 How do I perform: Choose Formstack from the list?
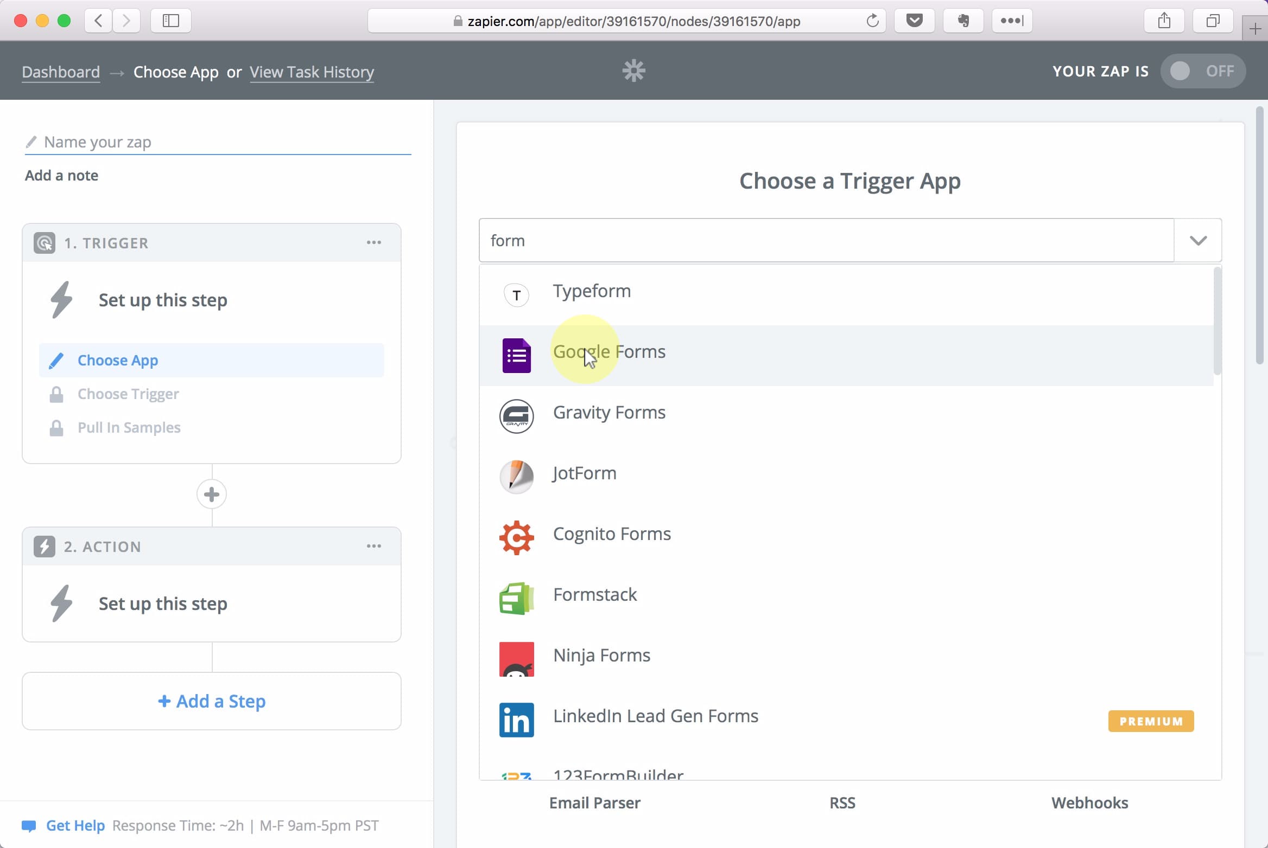pyautogui.click(x=846, y=599)
